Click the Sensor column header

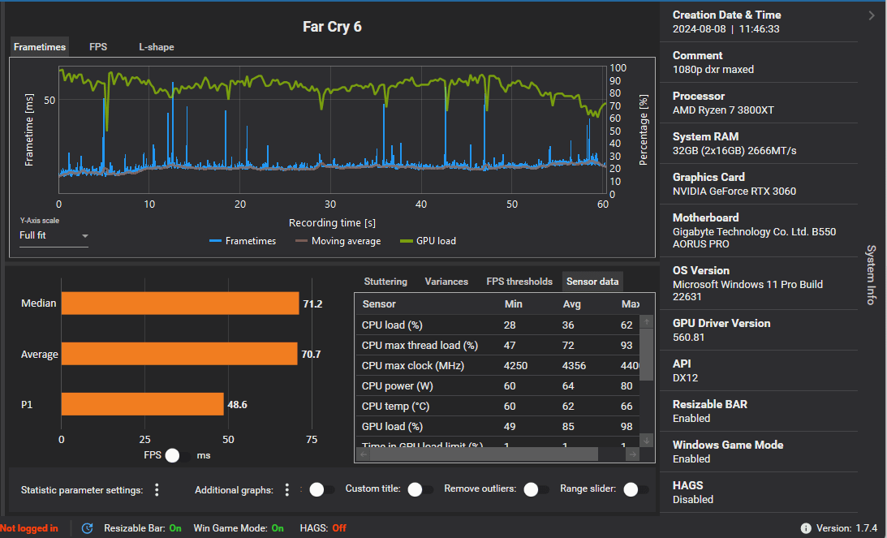pos(379,304)
